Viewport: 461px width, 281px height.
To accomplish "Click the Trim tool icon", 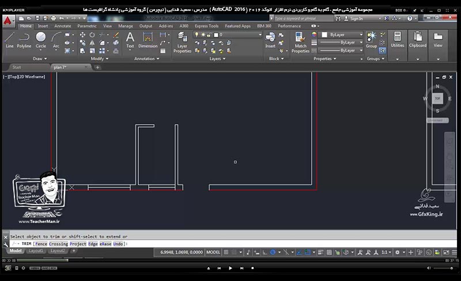I will [x=102, y=35].
